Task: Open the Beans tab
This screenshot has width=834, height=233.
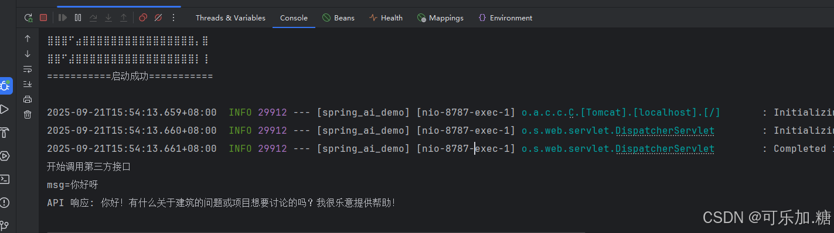Action: [x=338, y=18]
